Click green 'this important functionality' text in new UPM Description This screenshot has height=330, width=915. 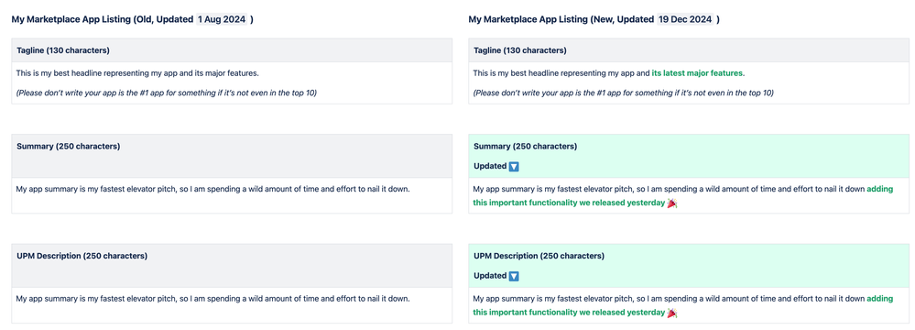coord(569,313)
